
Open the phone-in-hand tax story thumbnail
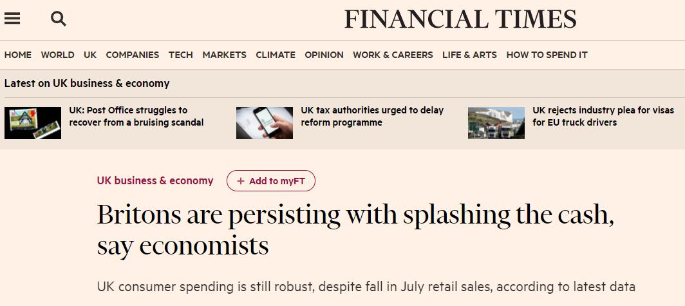pyautogui.click(x=265, y=123)
